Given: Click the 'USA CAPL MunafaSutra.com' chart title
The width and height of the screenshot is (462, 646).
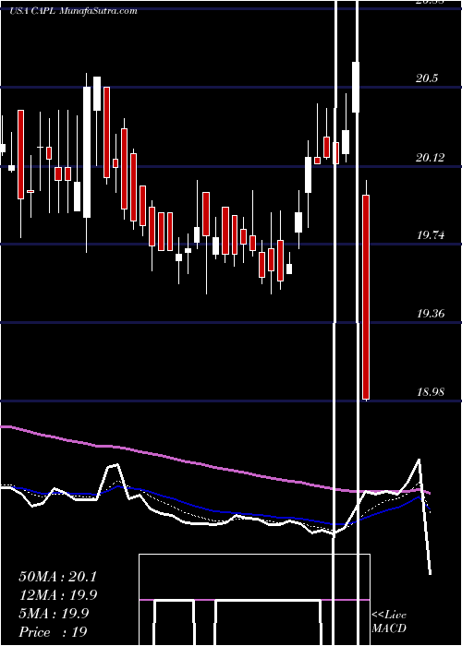Looking at the screenshot, I should 73,11.
